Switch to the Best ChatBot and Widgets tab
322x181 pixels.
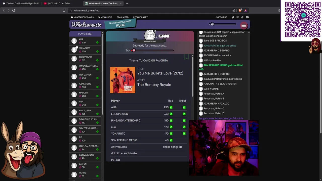[x=21, y=4]
